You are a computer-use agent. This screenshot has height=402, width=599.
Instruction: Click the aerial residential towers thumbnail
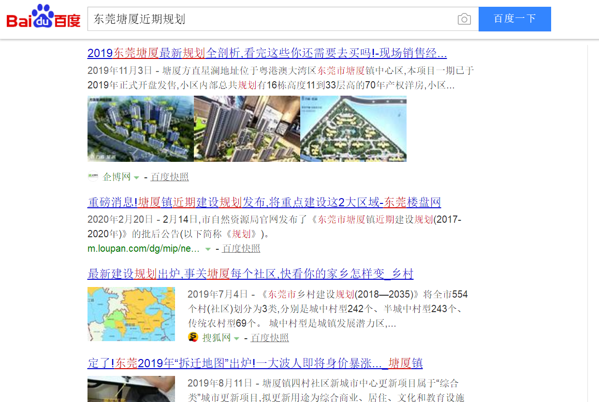coord(141,129)
